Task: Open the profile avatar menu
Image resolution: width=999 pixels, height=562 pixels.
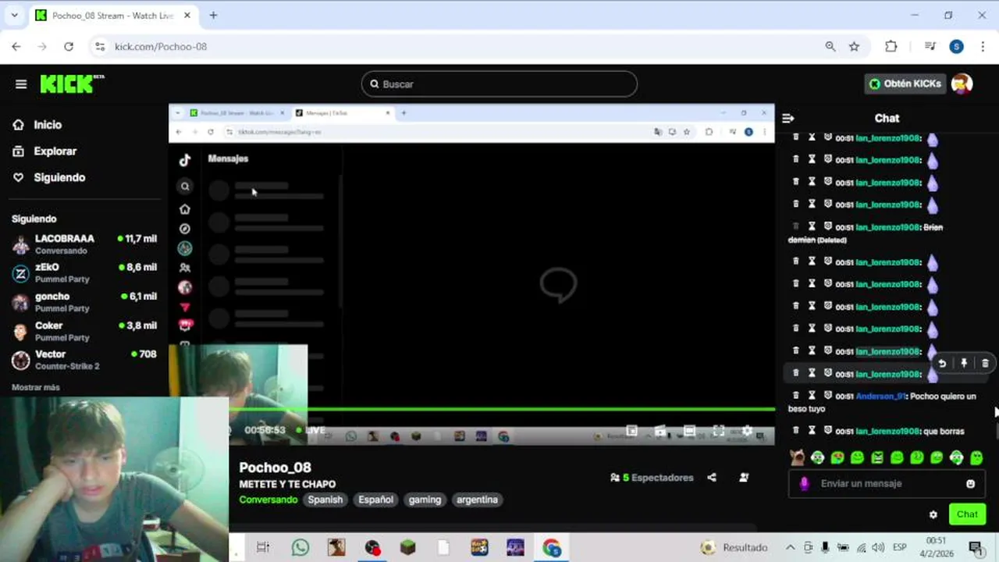Action: 962,84
